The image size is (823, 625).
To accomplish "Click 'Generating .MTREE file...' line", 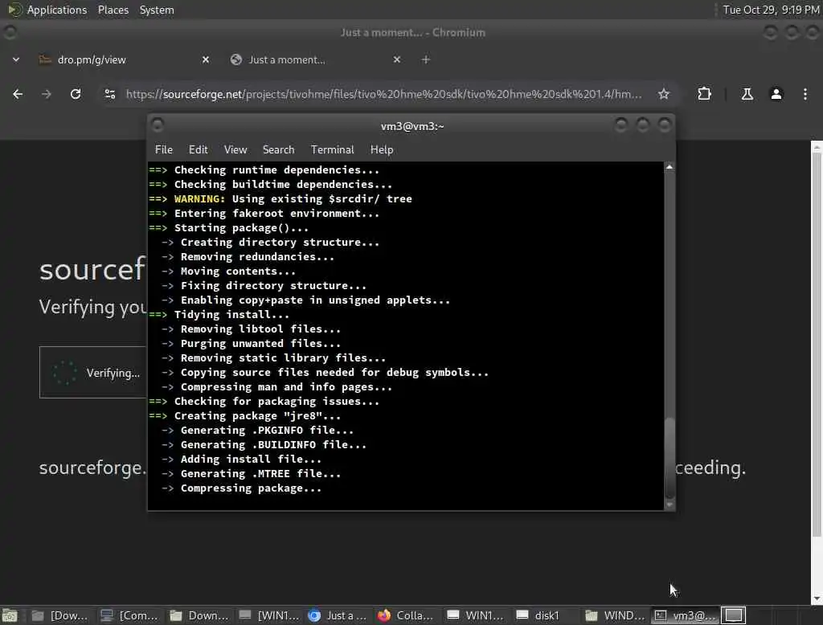I will click(261, 473).
